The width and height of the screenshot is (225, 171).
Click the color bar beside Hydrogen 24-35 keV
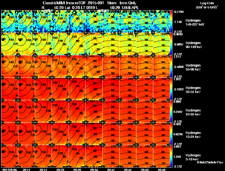pyautogui.click(x=171, y=111)
